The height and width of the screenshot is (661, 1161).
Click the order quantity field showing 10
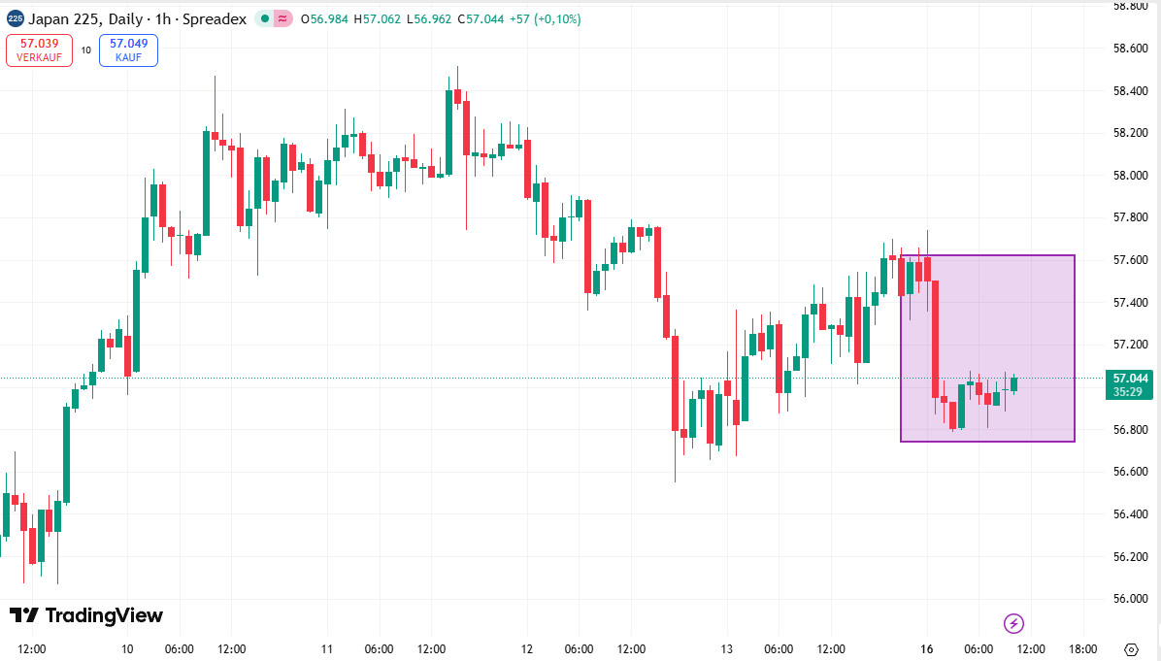point(85,50)
